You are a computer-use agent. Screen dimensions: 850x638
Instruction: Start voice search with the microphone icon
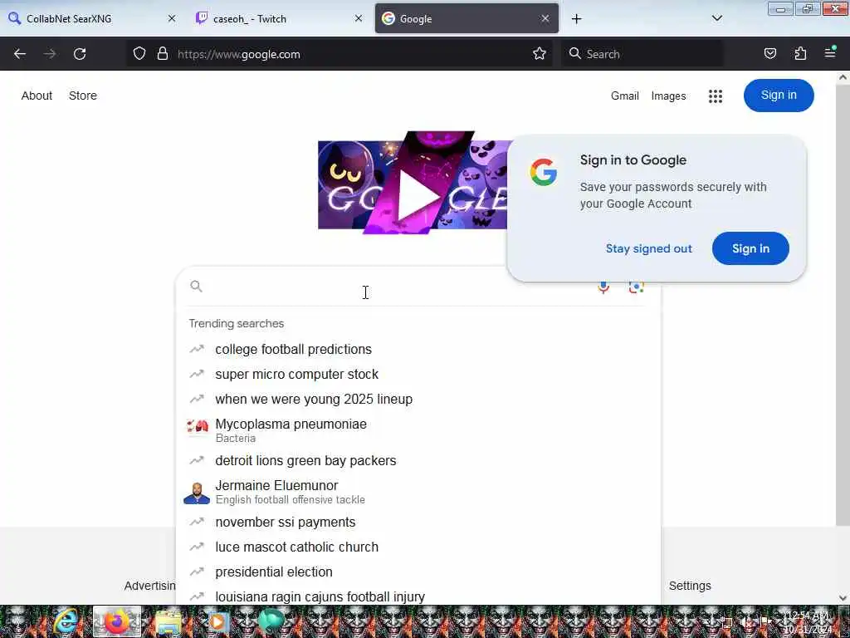point(603,287)
